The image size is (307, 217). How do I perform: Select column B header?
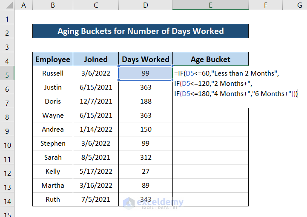(x=52, y=5)
